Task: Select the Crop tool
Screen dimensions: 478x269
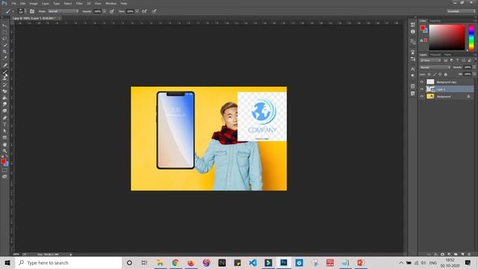Action: click(4, 52)
